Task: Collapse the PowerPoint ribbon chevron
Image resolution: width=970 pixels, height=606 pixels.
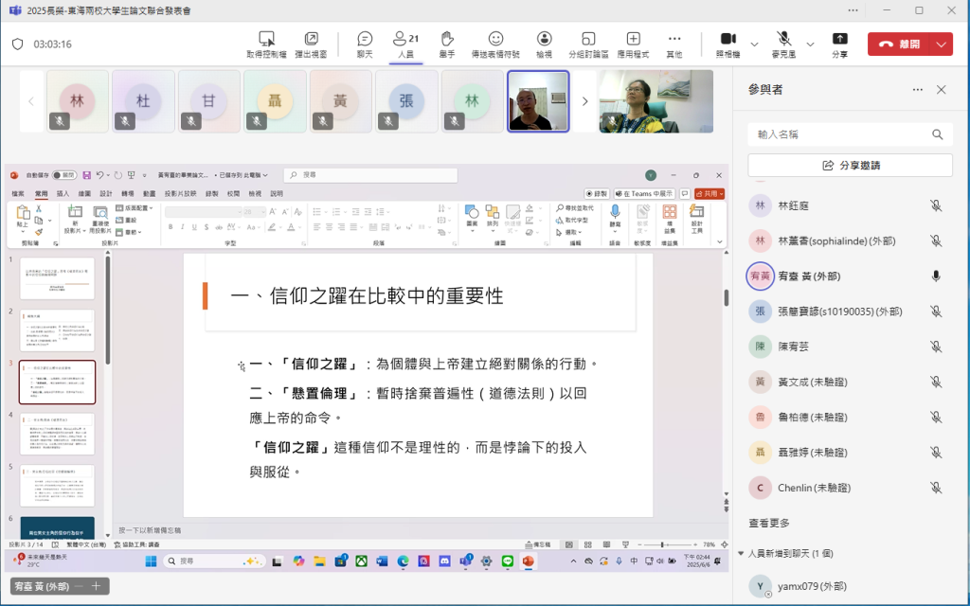Action: pyautogui.click(x=720, y=241)
